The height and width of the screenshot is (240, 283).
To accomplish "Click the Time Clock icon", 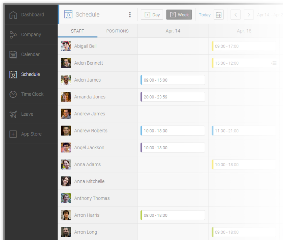I will click(x=13, y=94).
